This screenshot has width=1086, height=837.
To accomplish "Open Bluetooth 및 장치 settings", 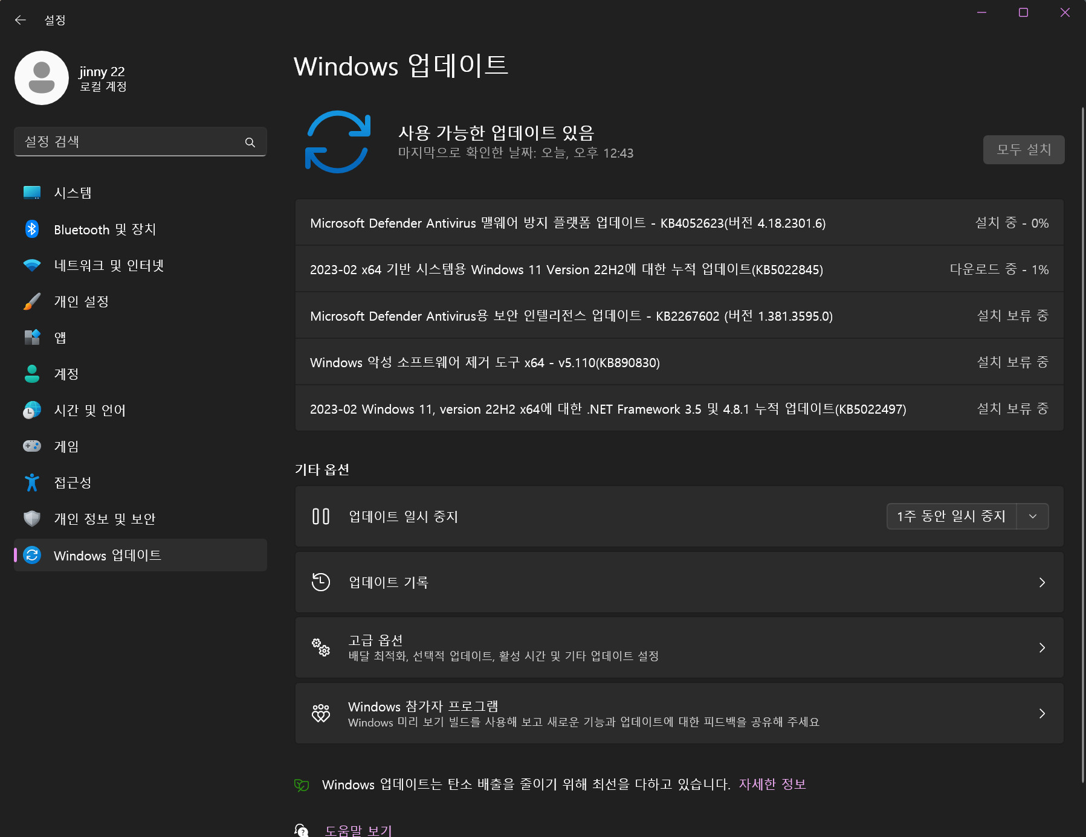I will [140, 229].
